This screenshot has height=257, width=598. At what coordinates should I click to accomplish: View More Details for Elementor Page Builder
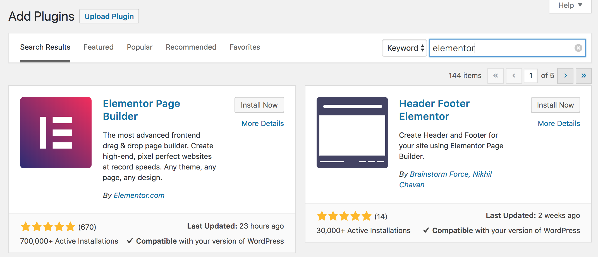[263, 123]
